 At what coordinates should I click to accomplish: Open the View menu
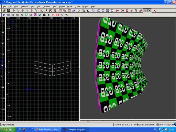pyautogui.click(x=16, y=7)
